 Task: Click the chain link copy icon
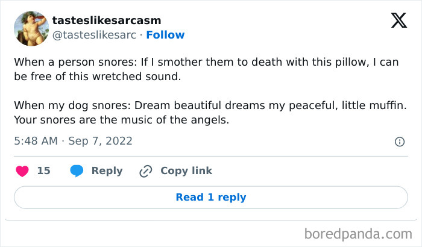click(145, 171)
